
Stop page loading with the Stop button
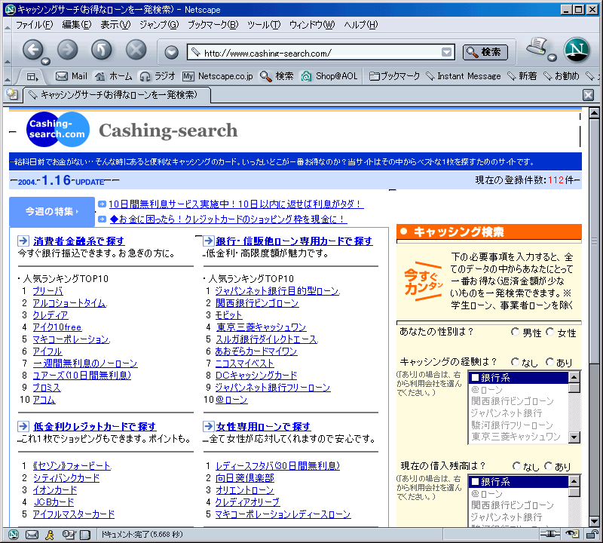[x=136, y=50]
